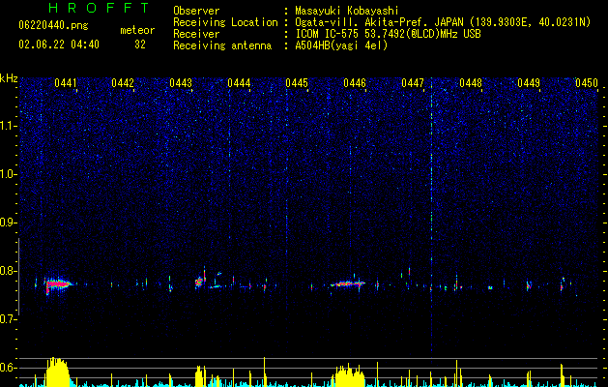Viewport: 608px width, 387px height.
Task: Click the date stamp 02.06.22 04:40
Action: click(x=59, y=45)
